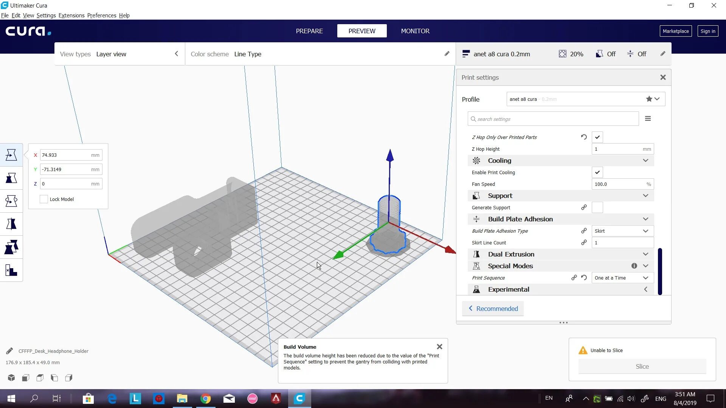Viewport: 726px width, 408px height.
Task: Open Per Model Settings tool
Action: (11, 247)
